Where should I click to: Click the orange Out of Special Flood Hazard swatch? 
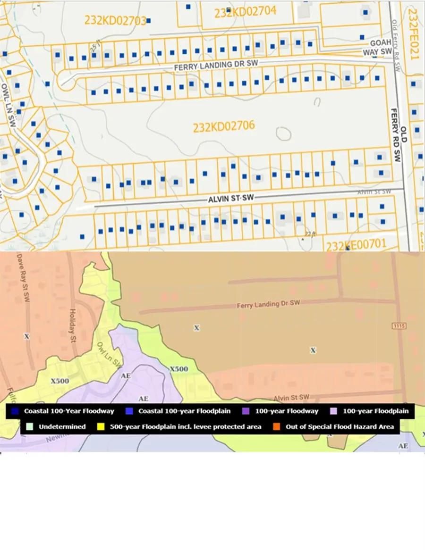click(x=277, y=427)
